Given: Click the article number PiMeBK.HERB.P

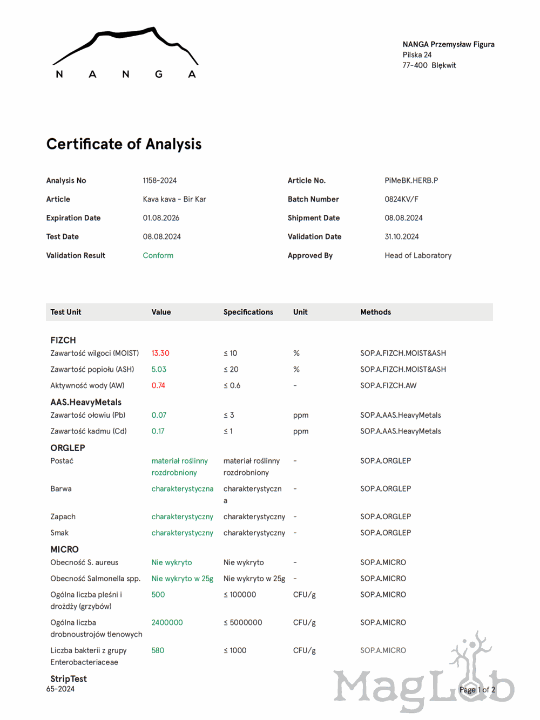Looking at the screenshot, I should [x=411, y=180].
